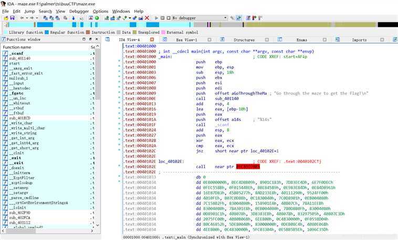Open the Help menu

click(x=139, y=12)
